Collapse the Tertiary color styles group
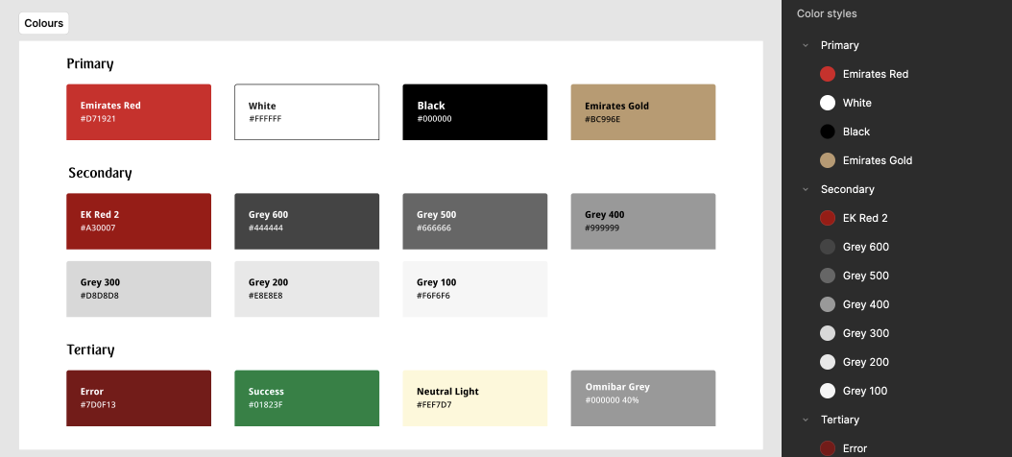 (806, 420)
